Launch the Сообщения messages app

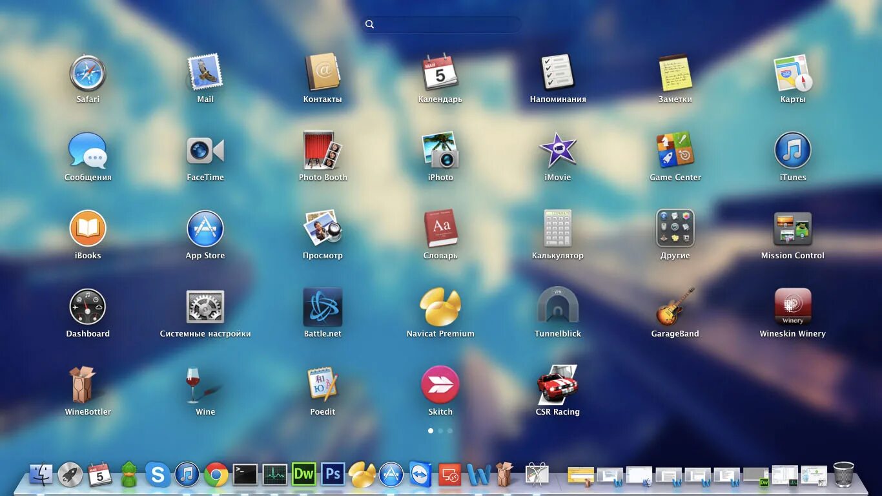[88, 151]
